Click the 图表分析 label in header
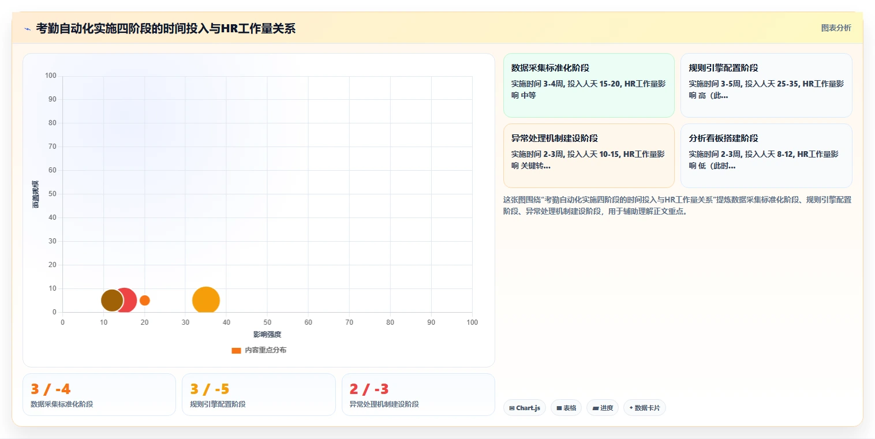This screenshot has width=875, height=439. (836, 28)
